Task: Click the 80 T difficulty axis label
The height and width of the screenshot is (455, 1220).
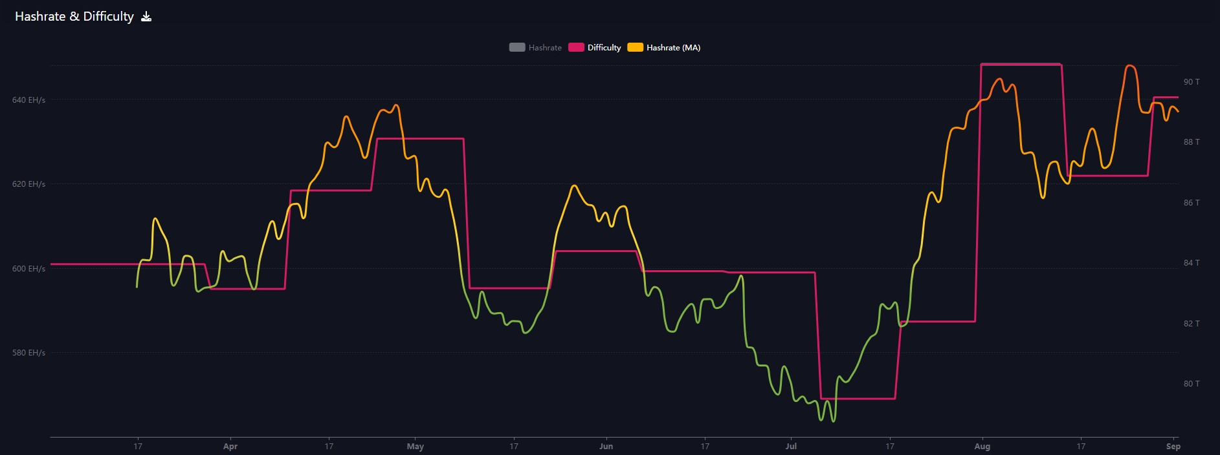Action: click(1192, 384)
